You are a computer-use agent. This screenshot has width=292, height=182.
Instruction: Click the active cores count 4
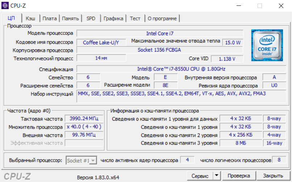(187, 160)
